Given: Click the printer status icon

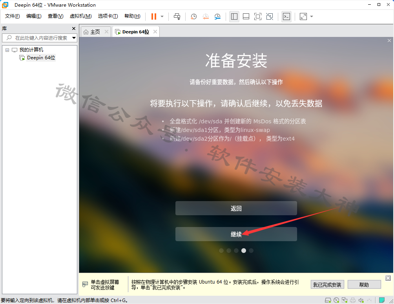Looking at the screenshot, I should coord(353,300).
